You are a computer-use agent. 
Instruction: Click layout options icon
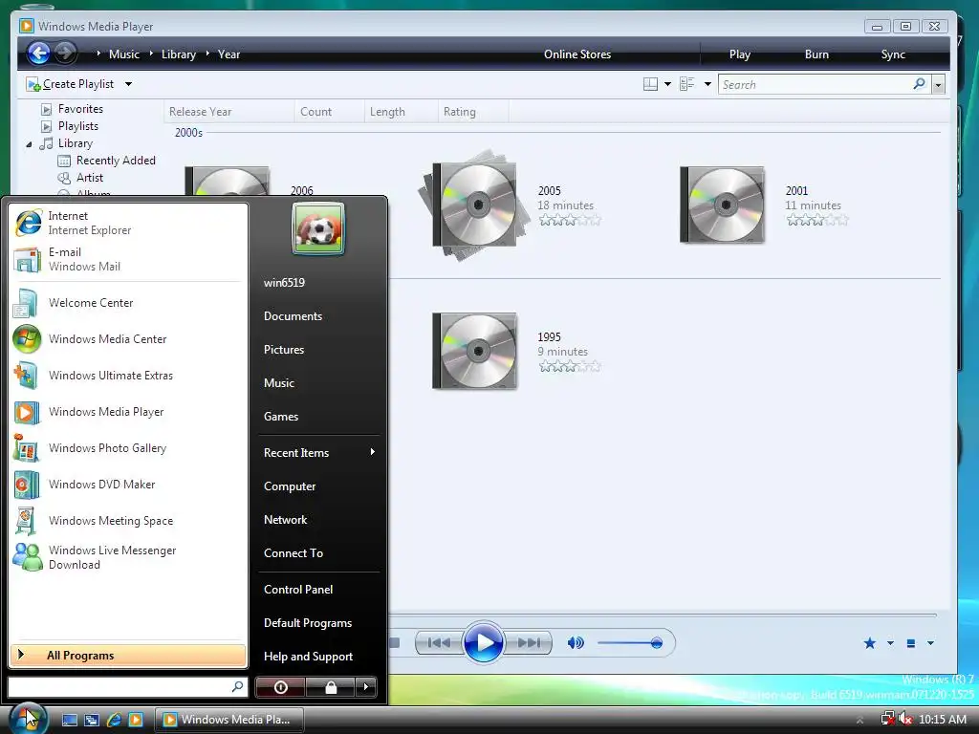[x=650, y=84]
